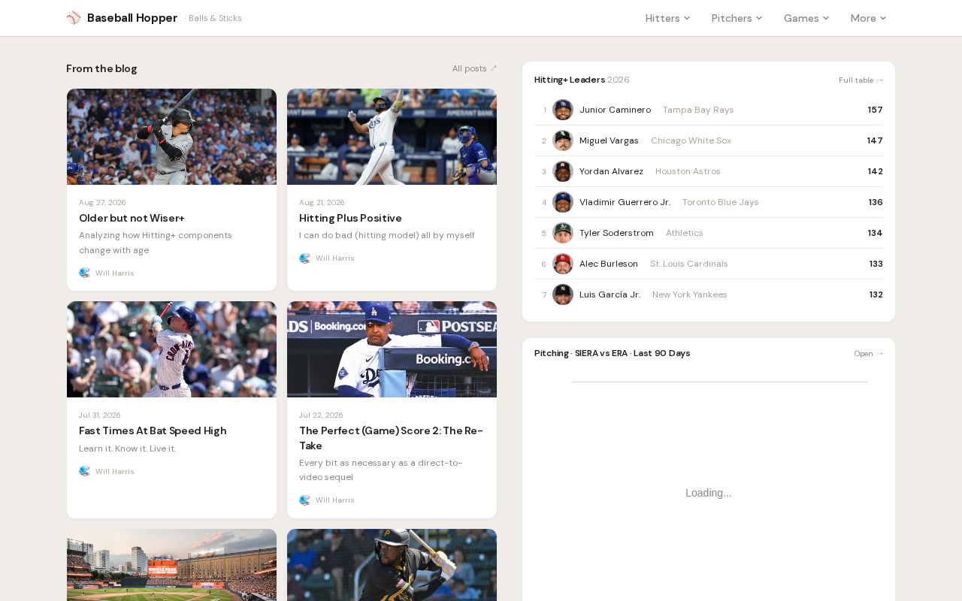Click the Vladimir Guerrero Jr. player name
This screenshot has width=962, height=601.
pos(625,202)
